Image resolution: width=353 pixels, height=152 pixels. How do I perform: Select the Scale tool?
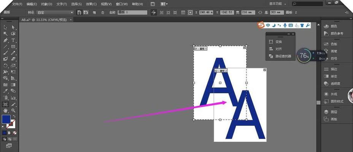[13, 66]
